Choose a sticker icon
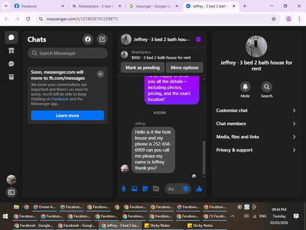 pyautogui.click(x=145, y=189)
